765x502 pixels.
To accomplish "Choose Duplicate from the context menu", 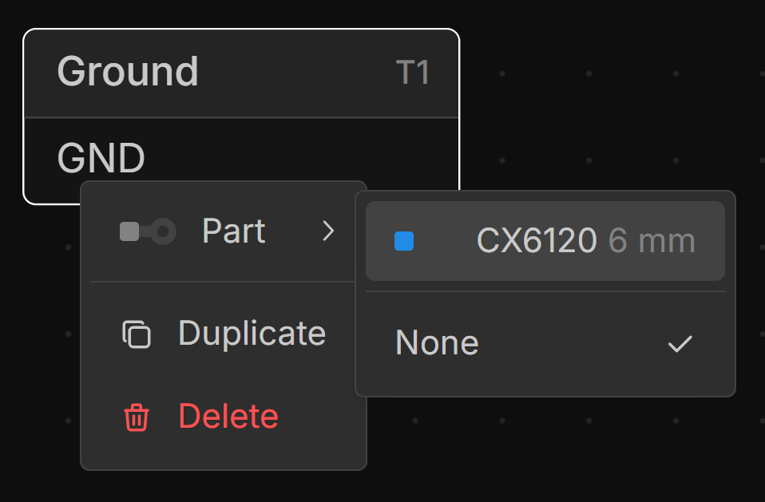I will tap(251, 334).
